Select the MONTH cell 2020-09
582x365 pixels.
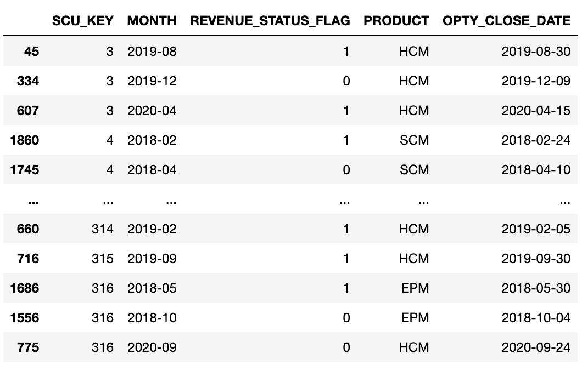pyautogui.click(x=152, y=347)
